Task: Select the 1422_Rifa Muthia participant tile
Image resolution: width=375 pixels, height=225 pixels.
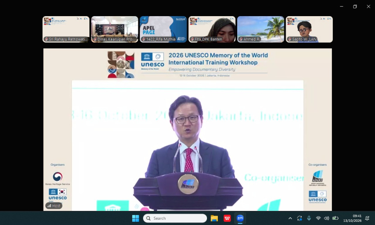Action: (163, 29)
